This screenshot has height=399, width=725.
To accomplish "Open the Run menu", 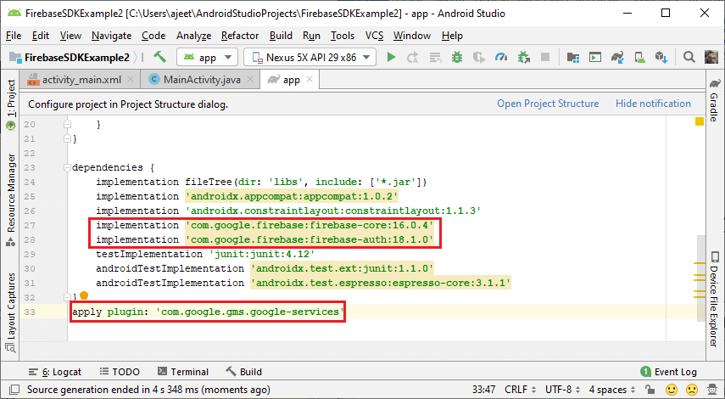I will coord(311,36).
